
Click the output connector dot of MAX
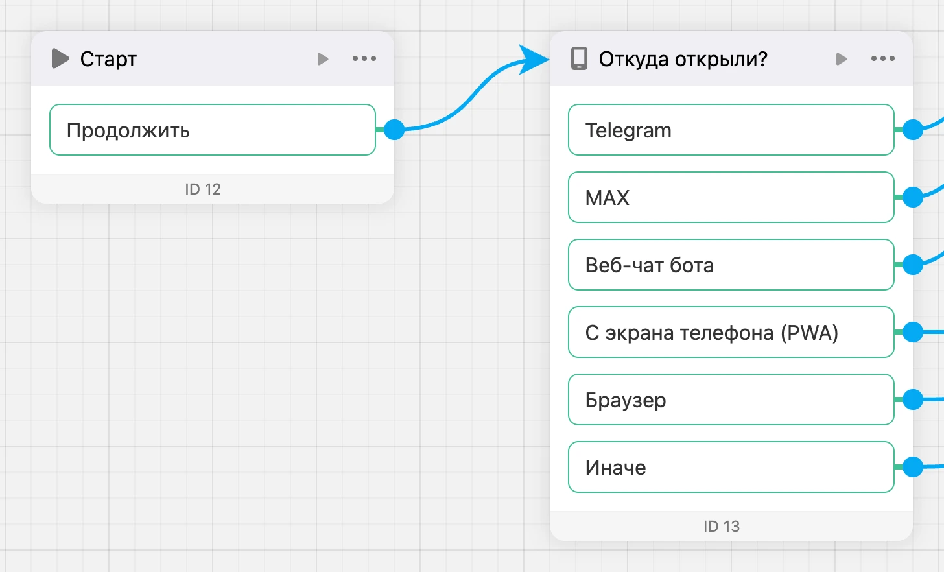pyautogui.click(x=913, y=197)
